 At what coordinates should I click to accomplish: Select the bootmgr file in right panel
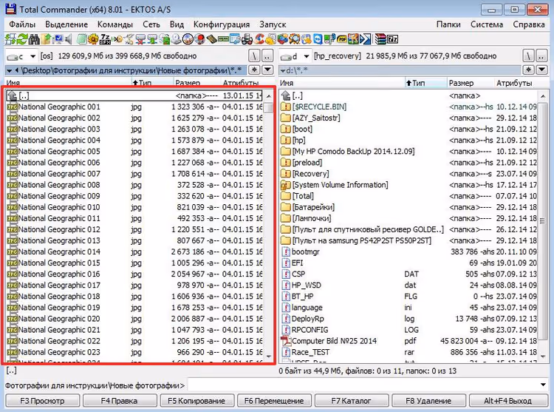[x=408, y=251]
